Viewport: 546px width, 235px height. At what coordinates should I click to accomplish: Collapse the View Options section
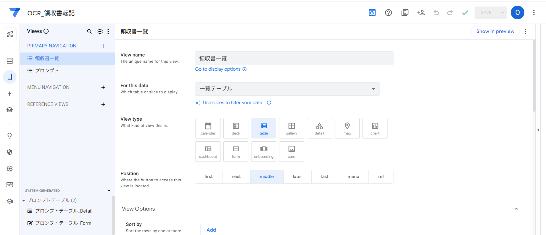(516, 209)
